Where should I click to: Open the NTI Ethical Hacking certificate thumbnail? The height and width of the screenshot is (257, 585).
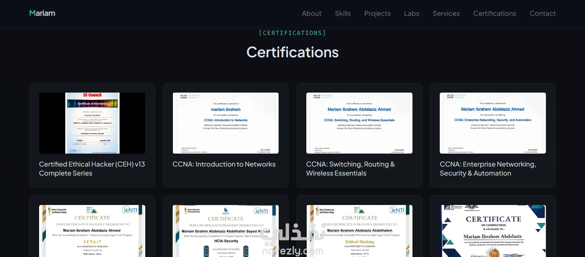tap(359, 231)
